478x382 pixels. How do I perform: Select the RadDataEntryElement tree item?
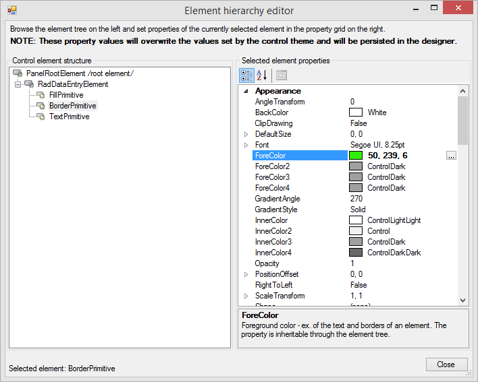pos(73,84)
